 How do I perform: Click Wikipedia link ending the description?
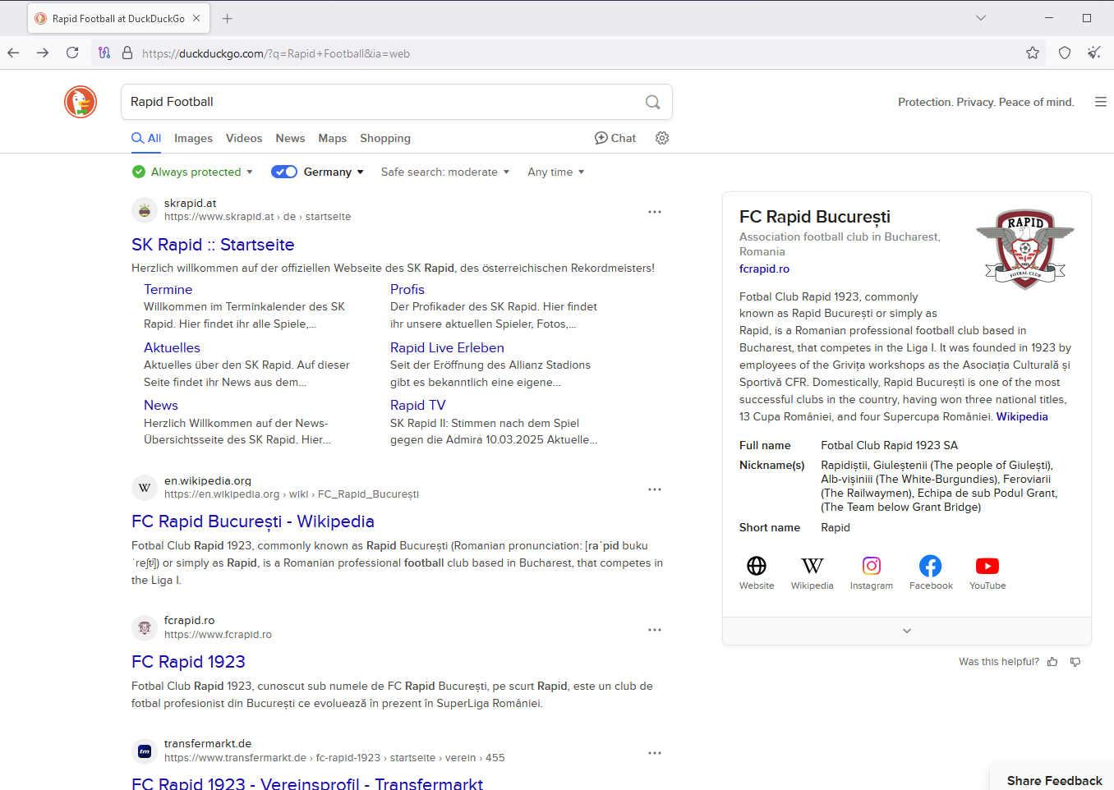[x=1022, y=416]
